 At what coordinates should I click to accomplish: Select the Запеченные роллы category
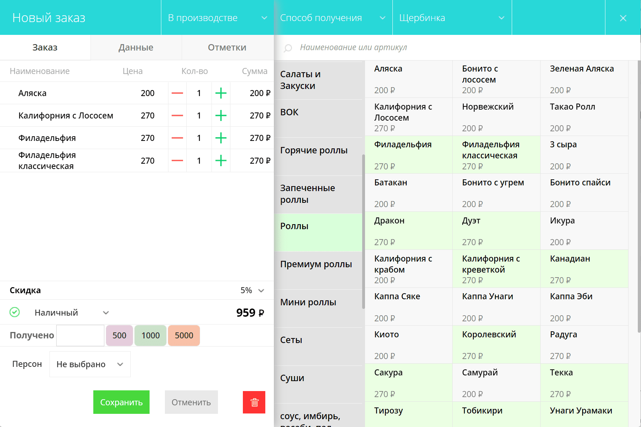pyautogui.click(x=318, y=195)
